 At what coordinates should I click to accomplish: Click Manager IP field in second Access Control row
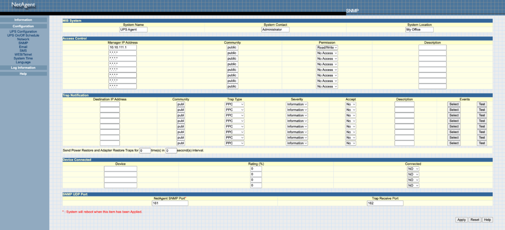(x=123, y=53)
